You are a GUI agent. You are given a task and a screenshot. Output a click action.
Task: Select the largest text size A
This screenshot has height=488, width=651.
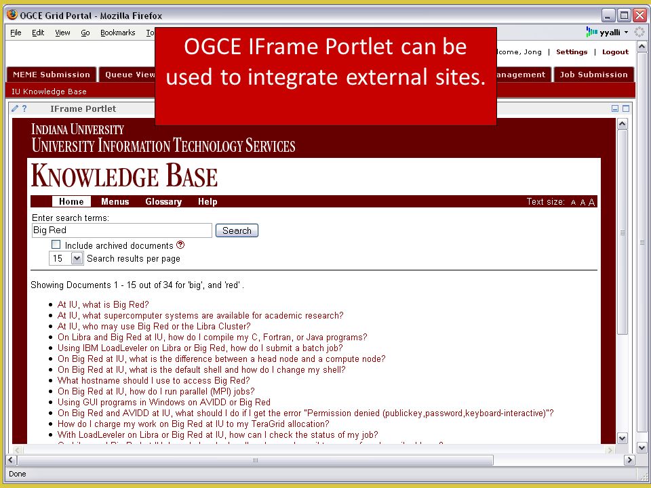[x=591, y=202]
